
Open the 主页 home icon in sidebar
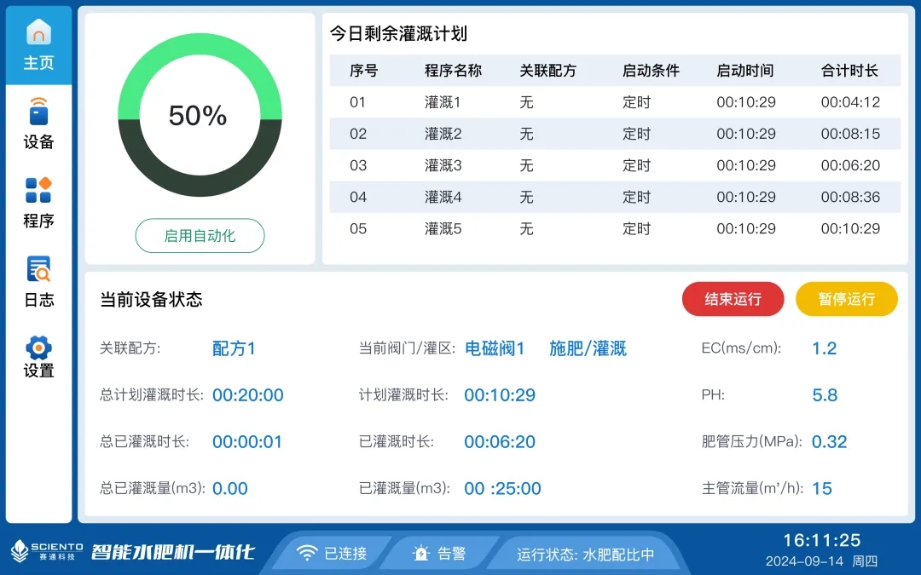(x=38, y=34)
